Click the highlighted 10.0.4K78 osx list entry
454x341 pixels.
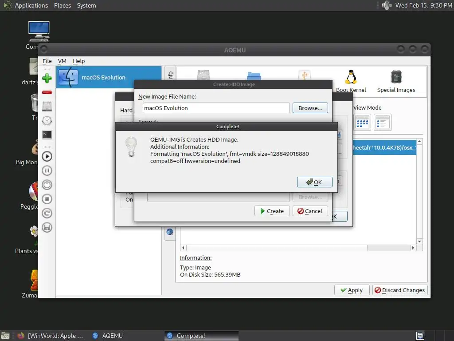click(384, 147)
